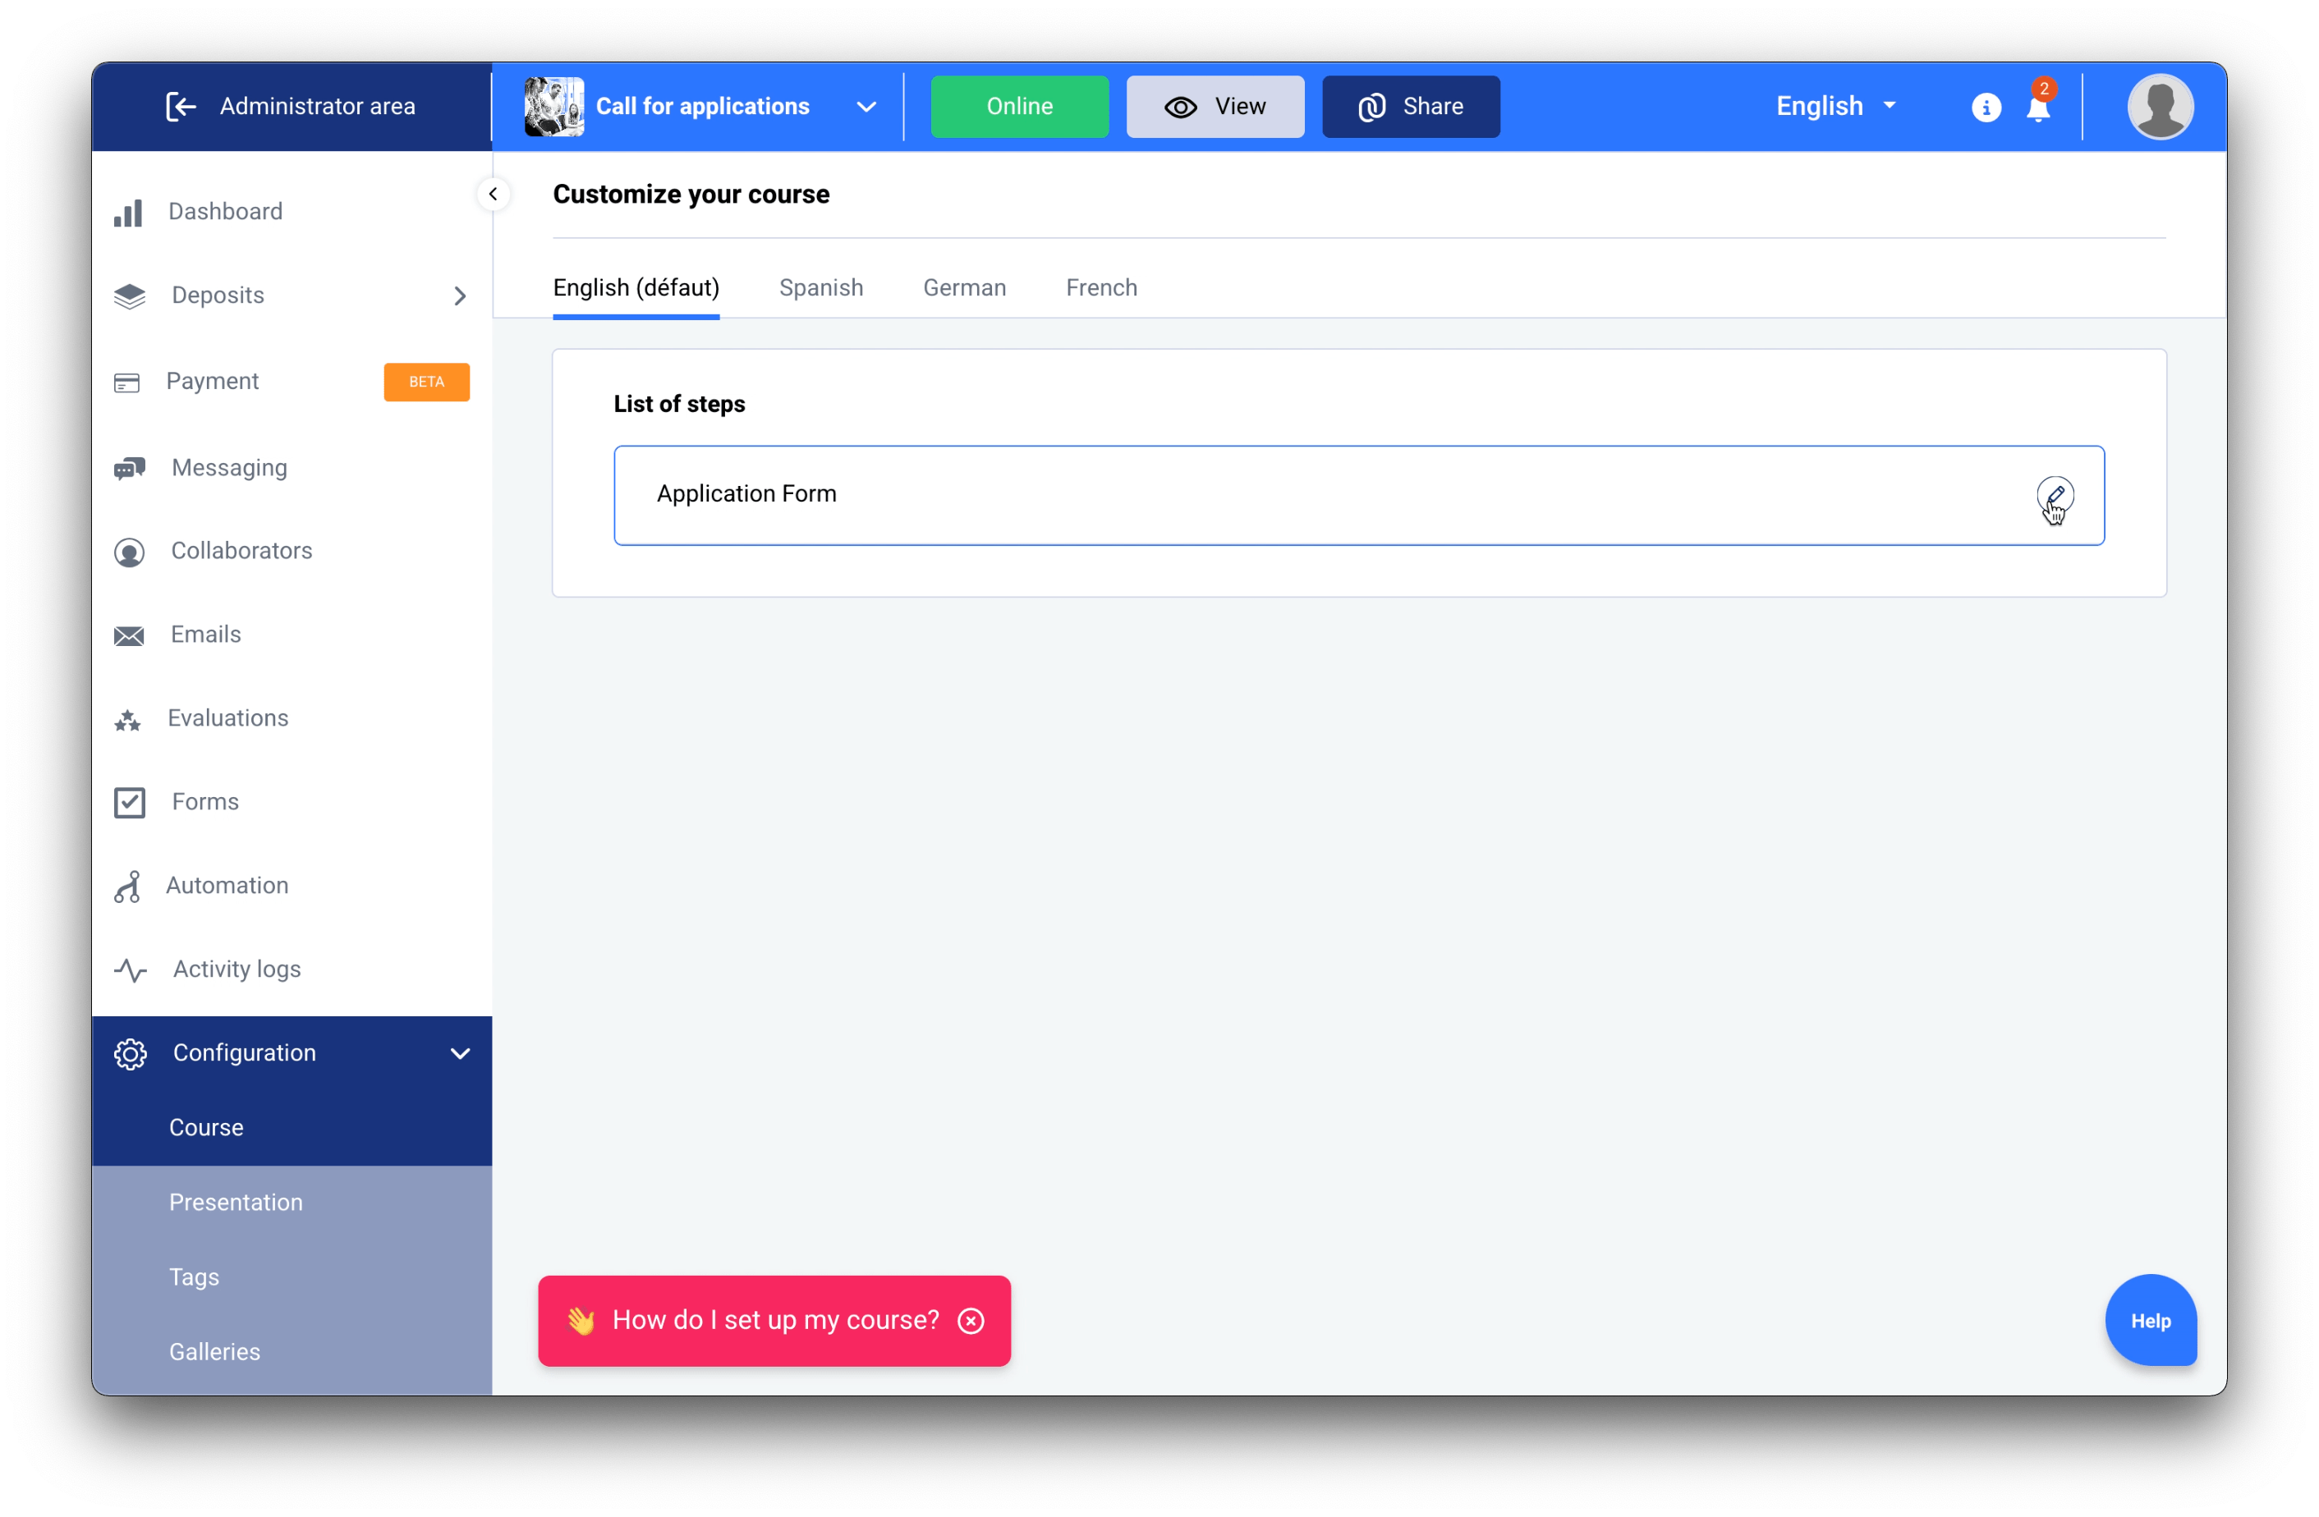2319x1517 pixels.
Task: Click the Collaborators person icon
Action: click(x=130, y=552)
